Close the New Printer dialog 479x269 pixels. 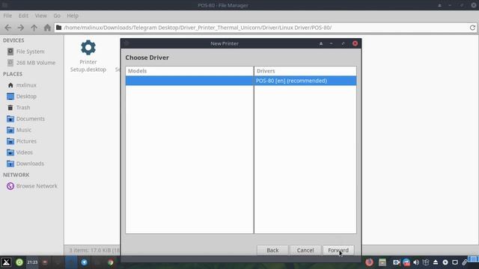click(355, 43)
